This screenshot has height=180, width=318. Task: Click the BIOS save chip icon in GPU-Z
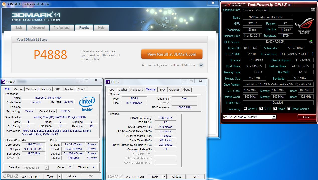[311, 42]
